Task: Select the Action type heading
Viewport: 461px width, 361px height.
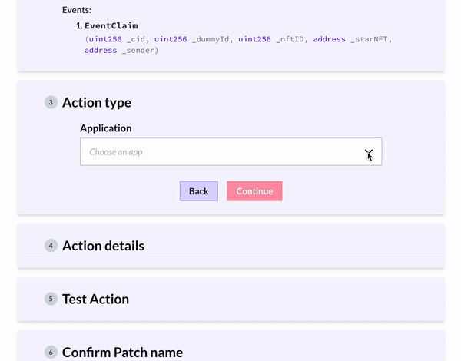Action: 97,102
